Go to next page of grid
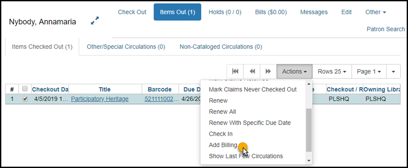This screenshot has height=168, width=408. point(268,71)
